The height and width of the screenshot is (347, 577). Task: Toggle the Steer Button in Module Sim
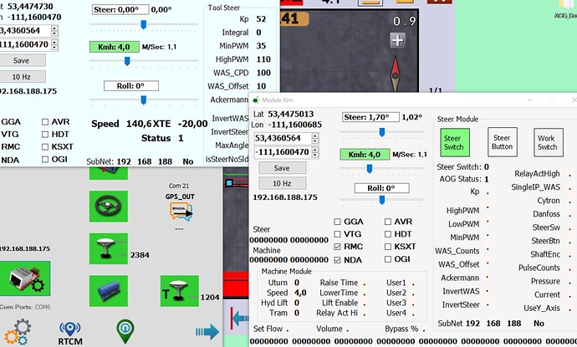(503, 142)
